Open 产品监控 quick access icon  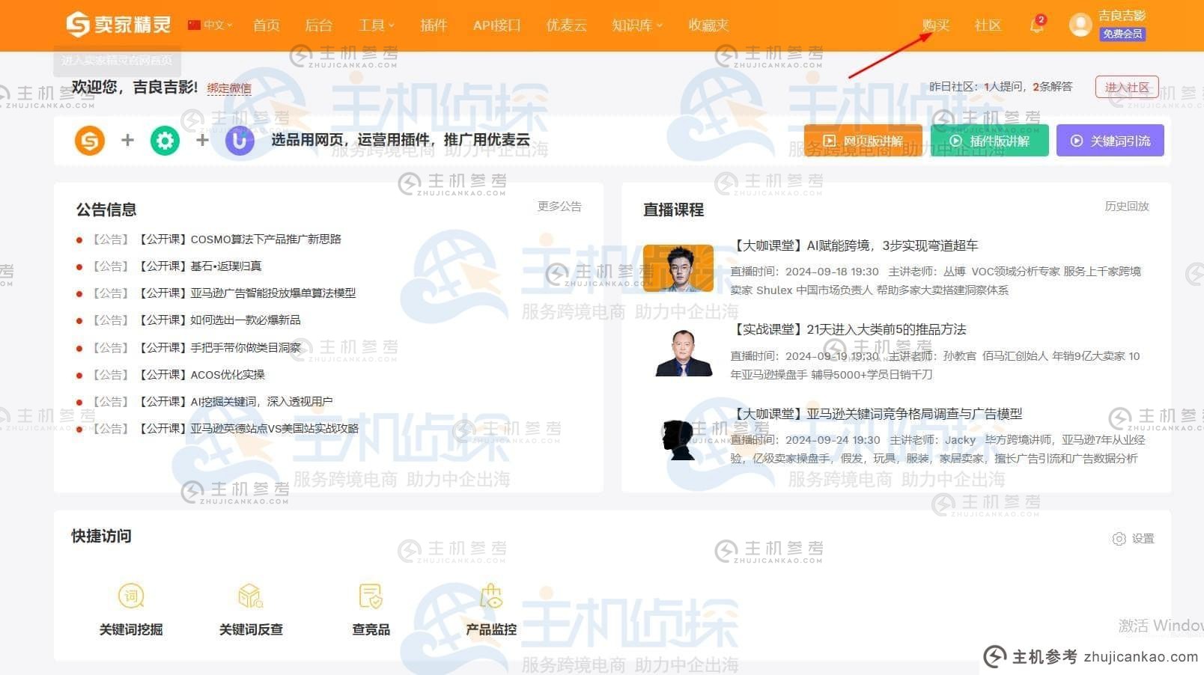coord(491,596)
